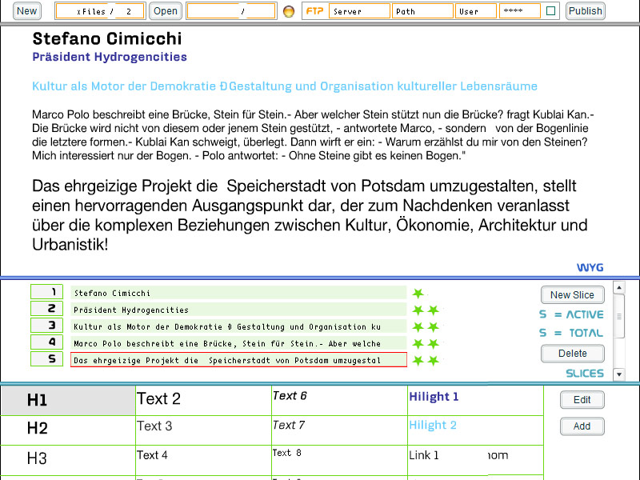The width and height of the screenshot is (640, 480).
Task: Click the 'Stefano Cimicchi' preview heading
Action: [107, 38]
